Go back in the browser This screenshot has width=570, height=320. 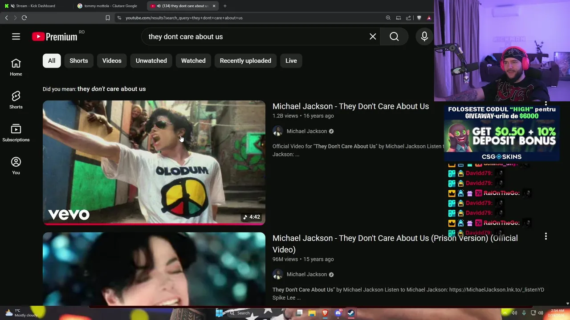[6, 18]
